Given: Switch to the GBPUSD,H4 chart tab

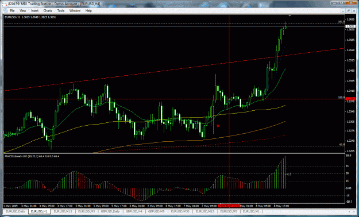Looking at the screenshot, I should 134,211.
